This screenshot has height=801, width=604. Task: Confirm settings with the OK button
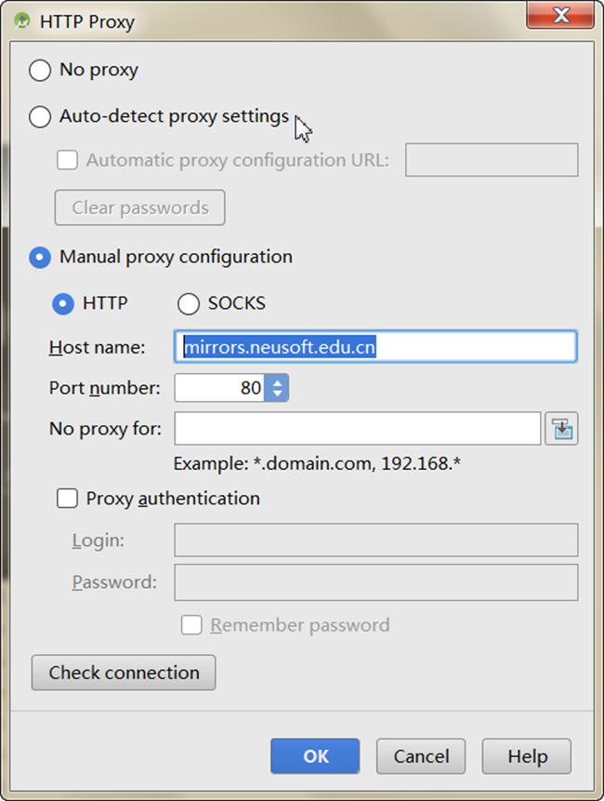[315, 756]
